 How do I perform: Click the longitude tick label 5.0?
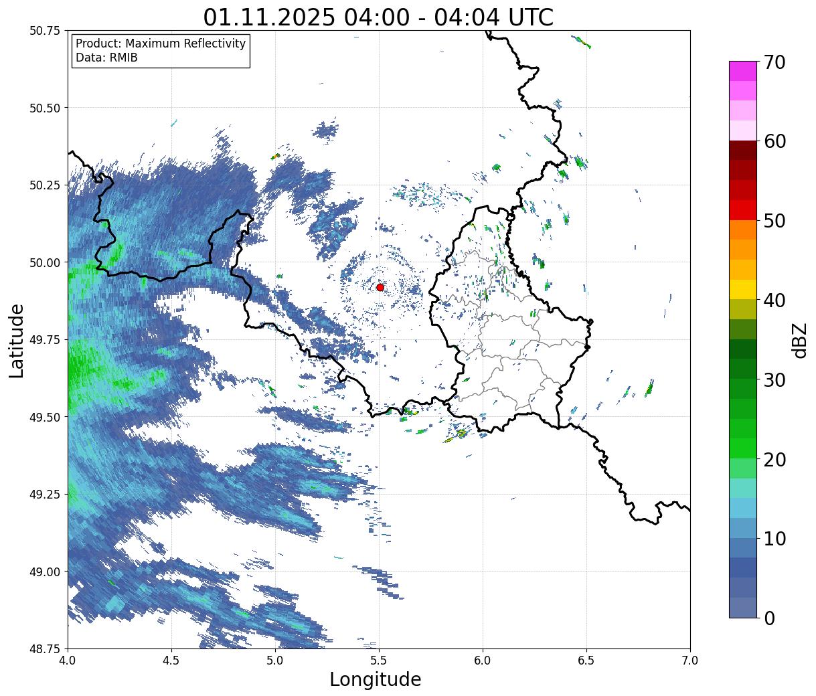point(275,660)
